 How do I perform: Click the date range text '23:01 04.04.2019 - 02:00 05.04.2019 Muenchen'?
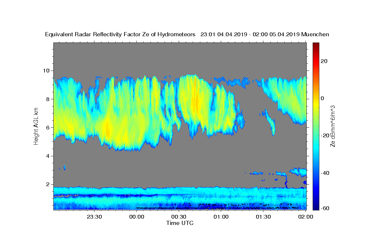click(x=265, y=35)
